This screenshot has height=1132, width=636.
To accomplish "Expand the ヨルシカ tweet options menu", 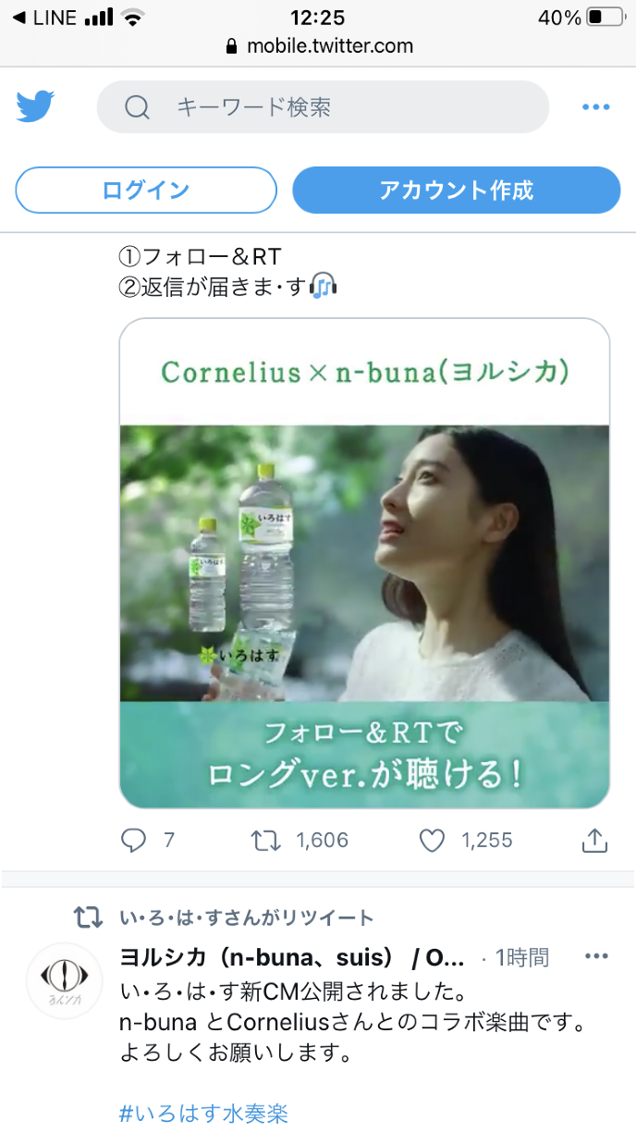I will point(596,956).
